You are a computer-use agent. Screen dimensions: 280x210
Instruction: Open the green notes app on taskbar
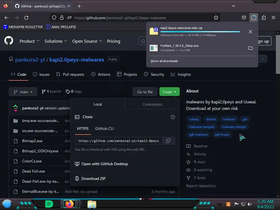tap(49, 204)
